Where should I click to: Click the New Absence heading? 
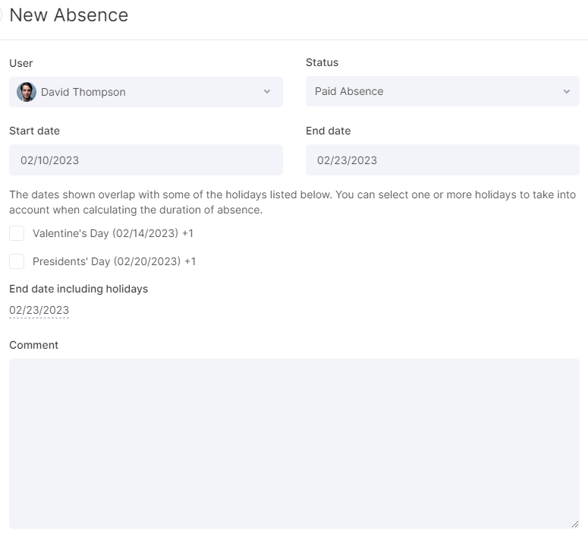(69, 15)
